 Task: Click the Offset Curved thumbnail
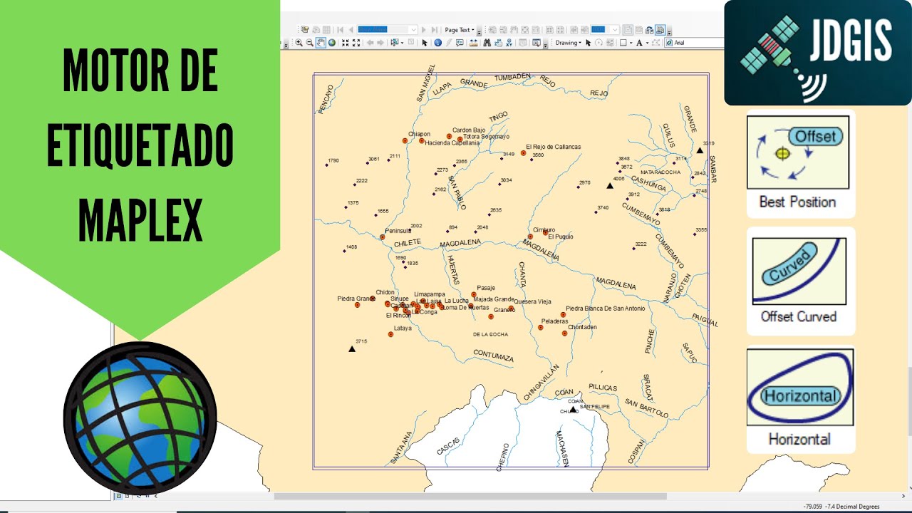click(x=799, y=271)
